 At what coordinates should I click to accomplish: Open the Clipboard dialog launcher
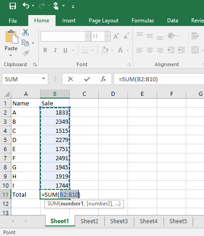click(x=35, y=65)
